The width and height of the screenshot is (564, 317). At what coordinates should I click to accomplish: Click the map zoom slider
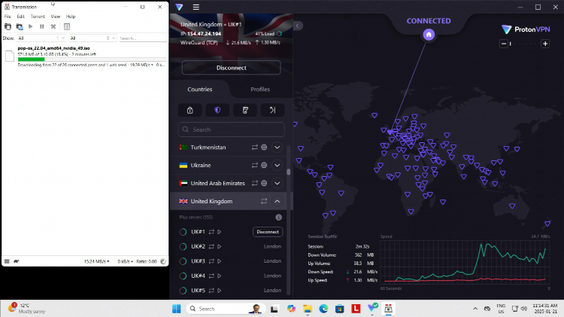(524, 44)
